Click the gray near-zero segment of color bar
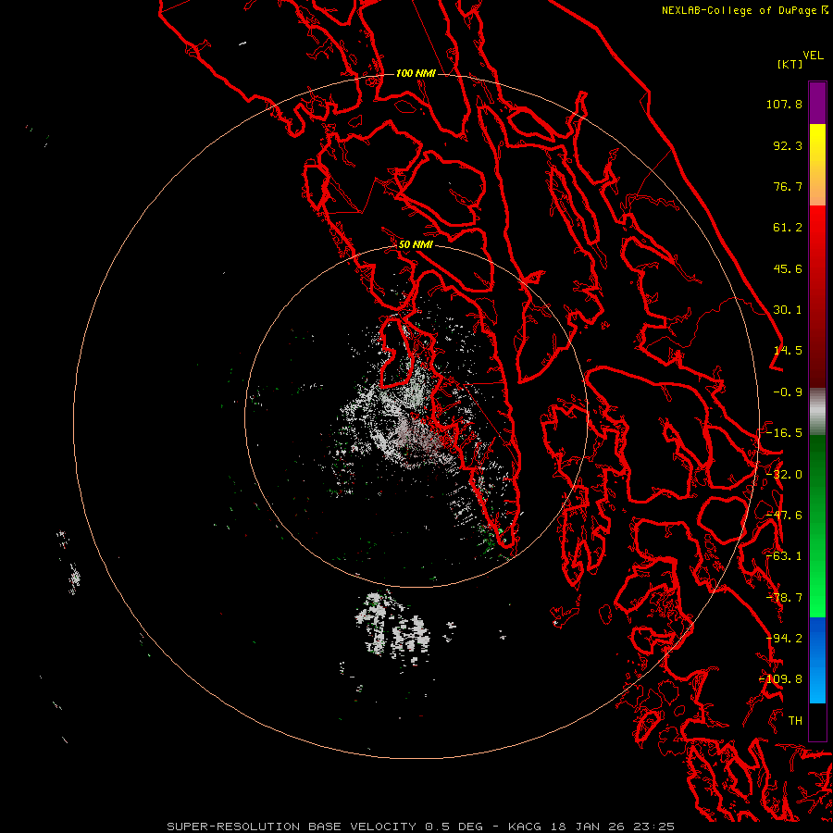833x833 pixels. [x=817, y=412]
